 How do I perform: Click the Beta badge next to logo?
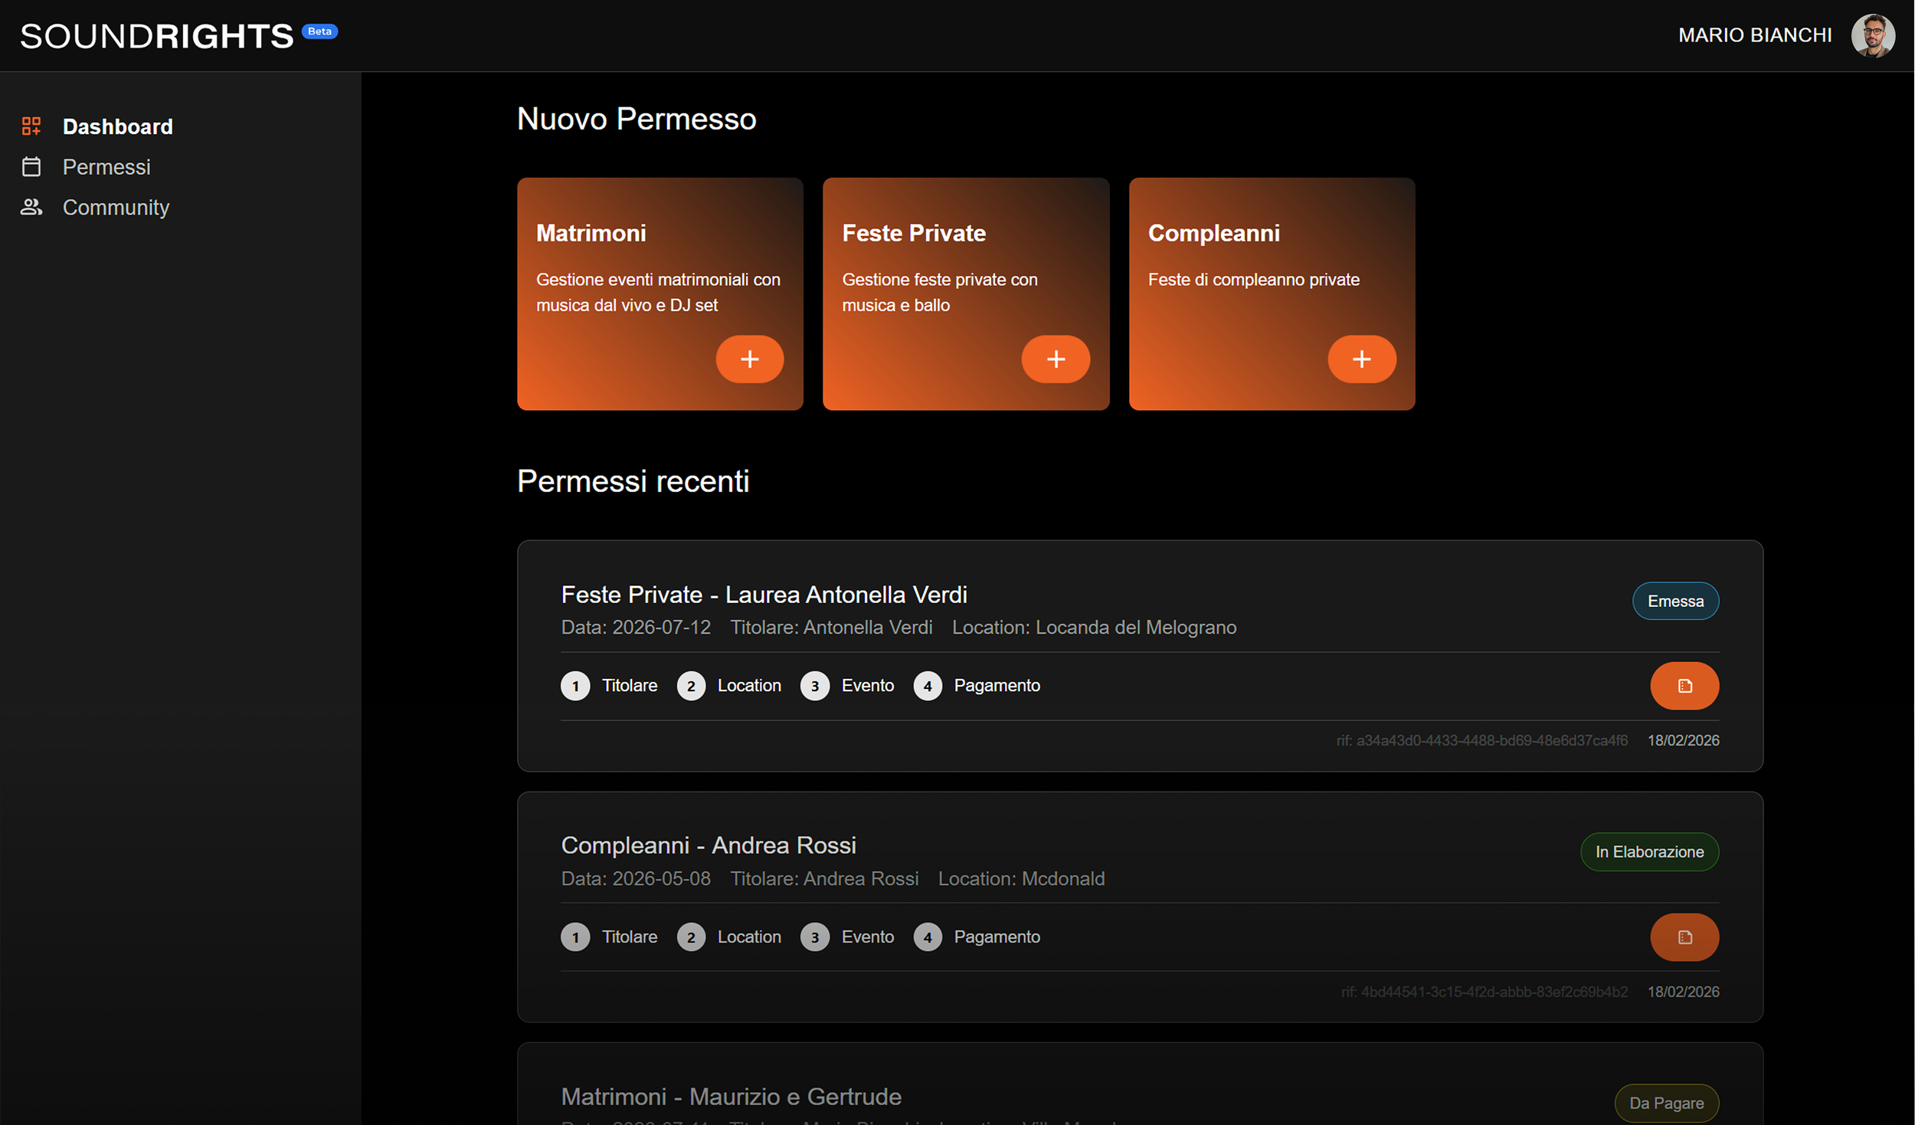coord(319,31)
